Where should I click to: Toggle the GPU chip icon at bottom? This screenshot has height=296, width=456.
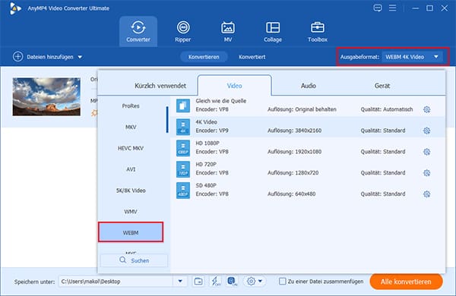tap(232, 281)
